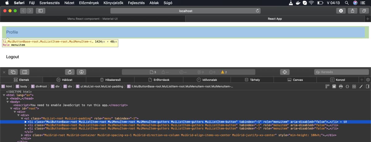Click the localhost address bar

point(185,11)
